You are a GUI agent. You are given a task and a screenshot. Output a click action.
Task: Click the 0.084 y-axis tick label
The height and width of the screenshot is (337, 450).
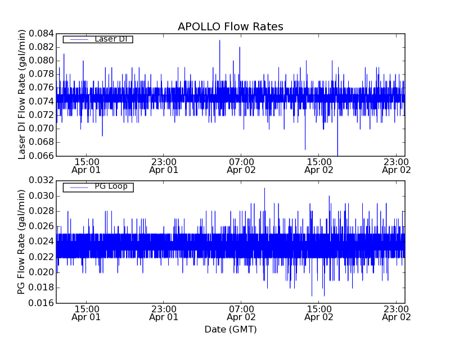41,34
